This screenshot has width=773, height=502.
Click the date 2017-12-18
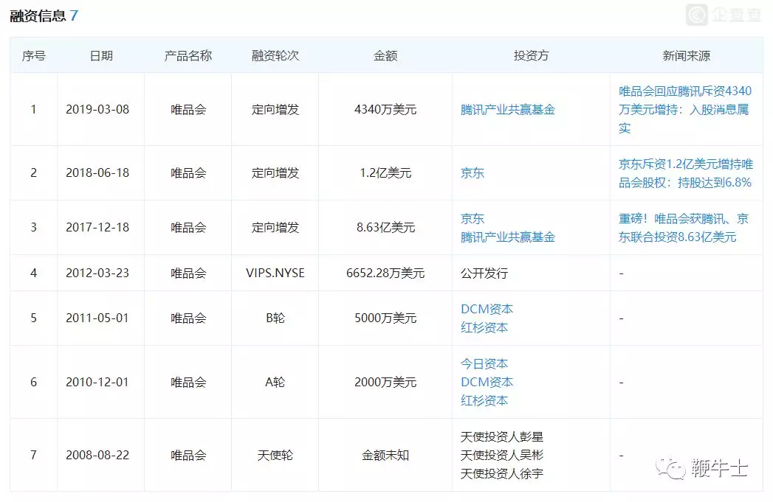97,227
